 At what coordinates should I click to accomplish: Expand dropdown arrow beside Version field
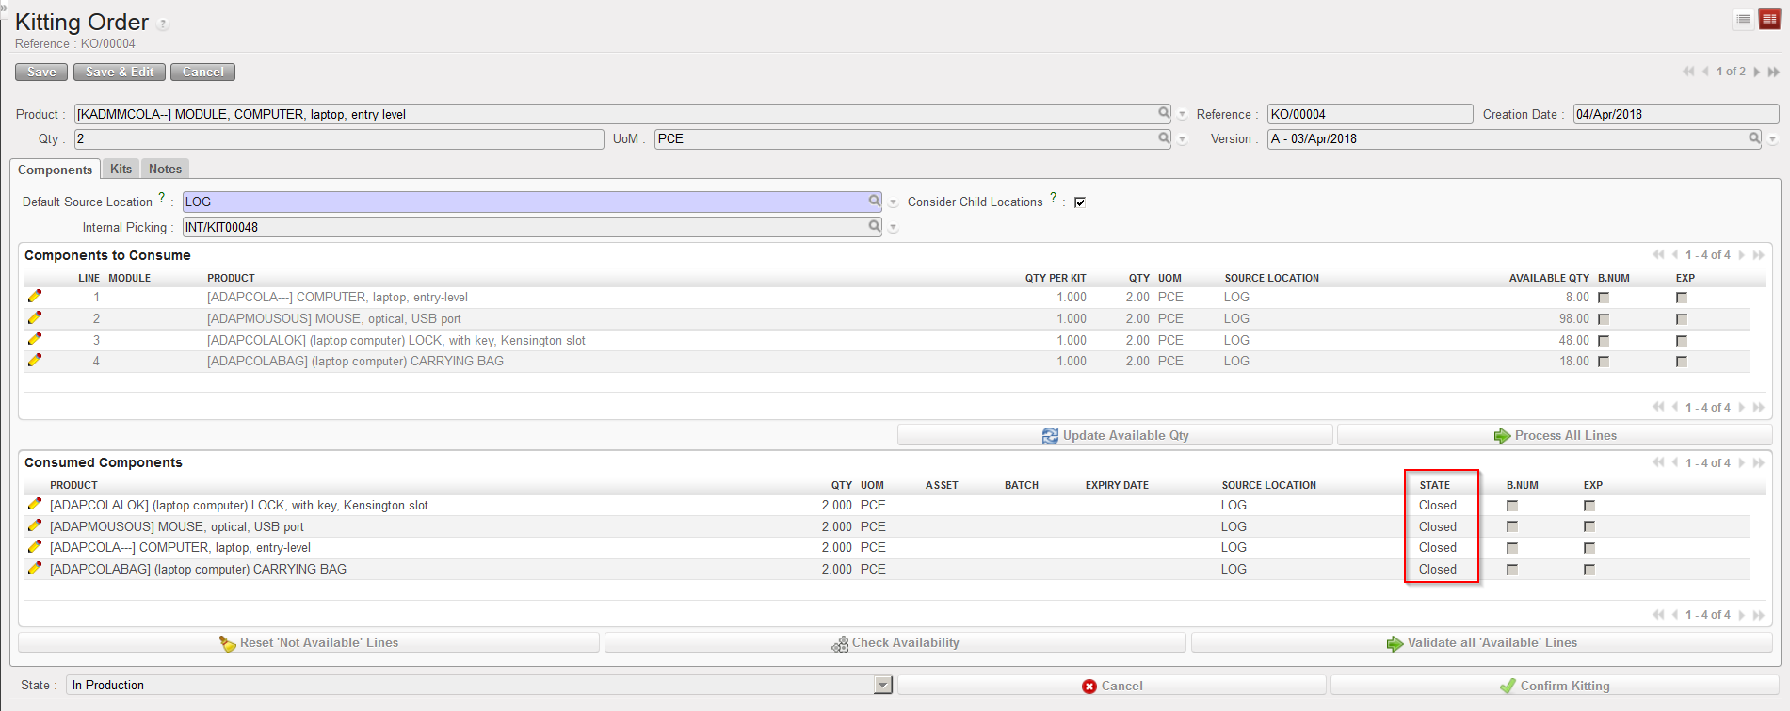click(1772, 139)
